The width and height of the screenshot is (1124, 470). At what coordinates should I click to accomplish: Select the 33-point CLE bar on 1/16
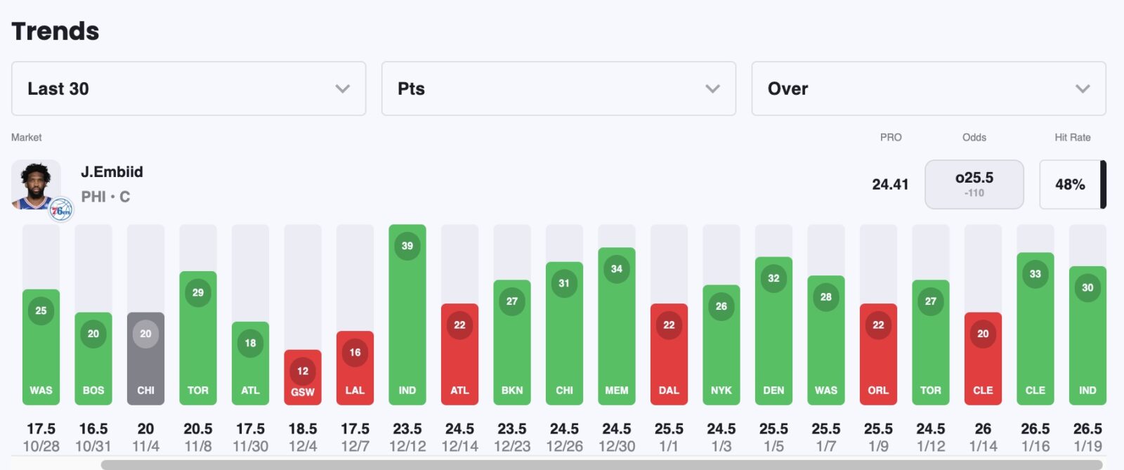coord(1035,328)
